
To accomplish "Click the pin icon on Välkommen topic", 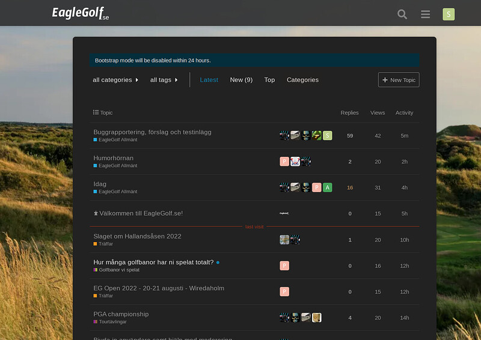I will (x=96, y=213).
